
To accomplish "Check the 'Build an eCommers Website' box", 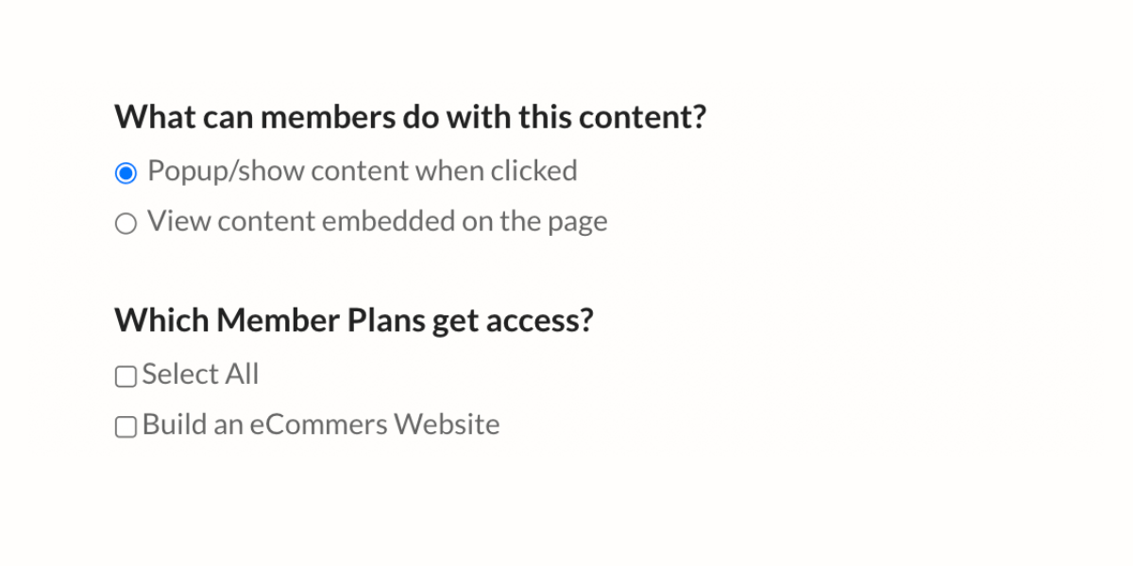I will 126,428.
